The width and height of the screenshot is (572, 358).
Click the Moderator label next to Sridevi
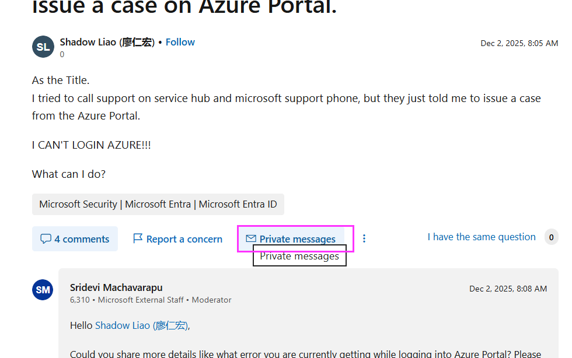pos(211,300)
